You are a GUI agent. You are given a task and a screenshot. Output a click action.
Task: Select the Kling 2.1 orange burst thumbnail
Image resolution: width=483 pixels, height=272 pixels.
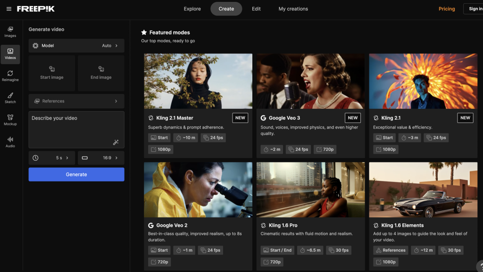423,81
